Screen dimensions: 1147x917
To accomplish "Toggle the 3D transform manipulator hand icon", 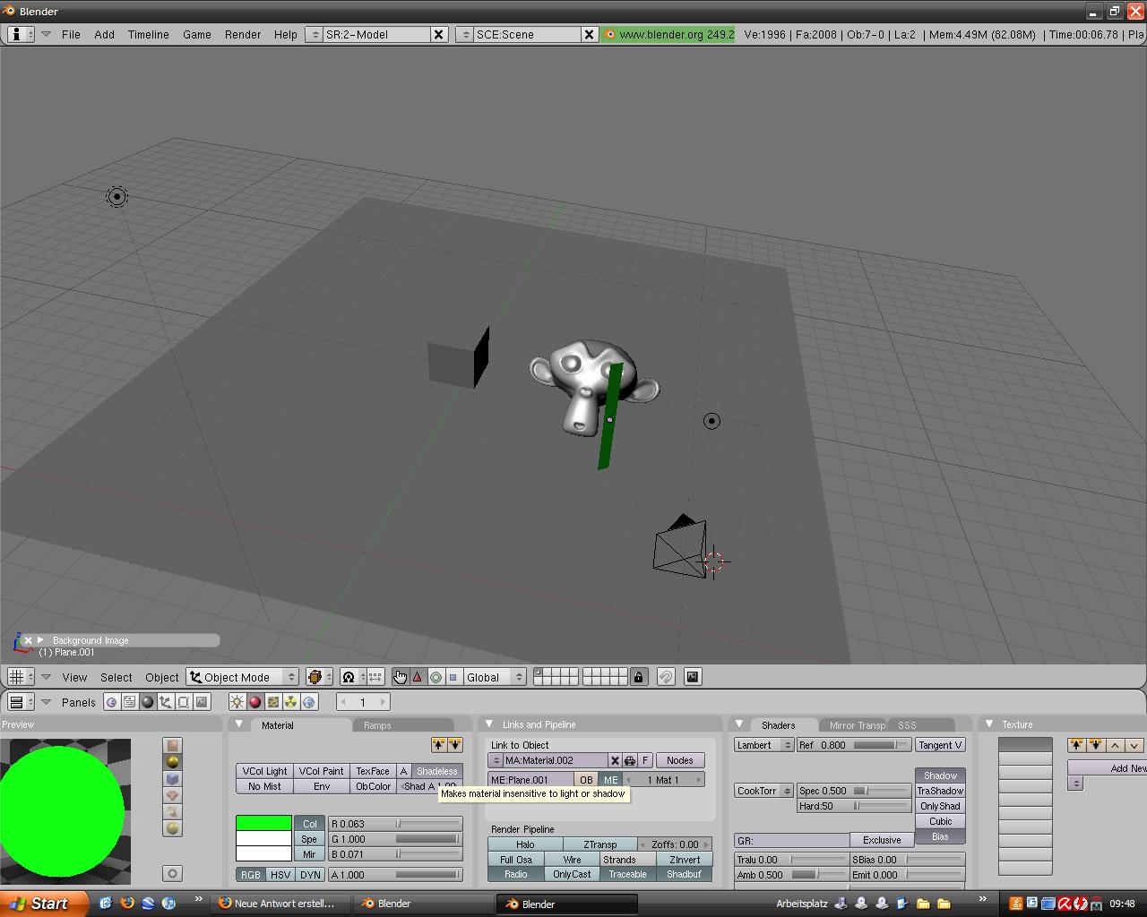I will coord(400,677).
